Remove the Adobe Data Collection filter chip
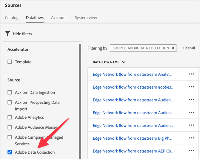Image resolution: width=200 pixels, height=159 pixels. (x=173, y=48)
